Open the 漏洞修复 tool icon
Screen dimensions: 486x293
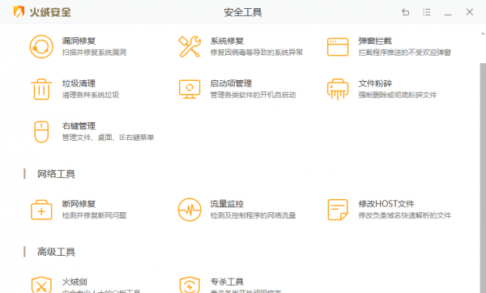41,47
